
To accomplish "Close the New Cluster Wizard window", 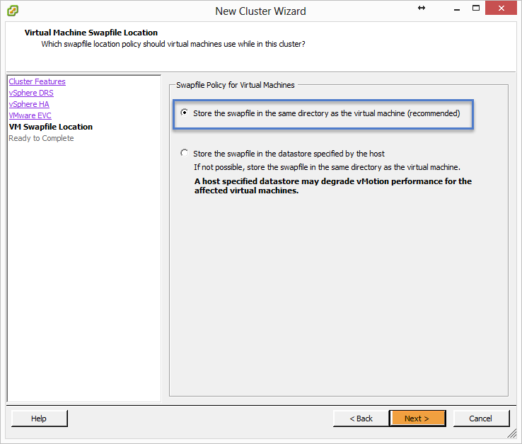I will [x=501, y=8].
